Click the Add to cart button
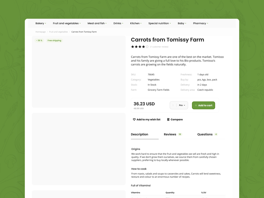The height and width of the screenshot is (198, 264). click(x=204, y=105)
